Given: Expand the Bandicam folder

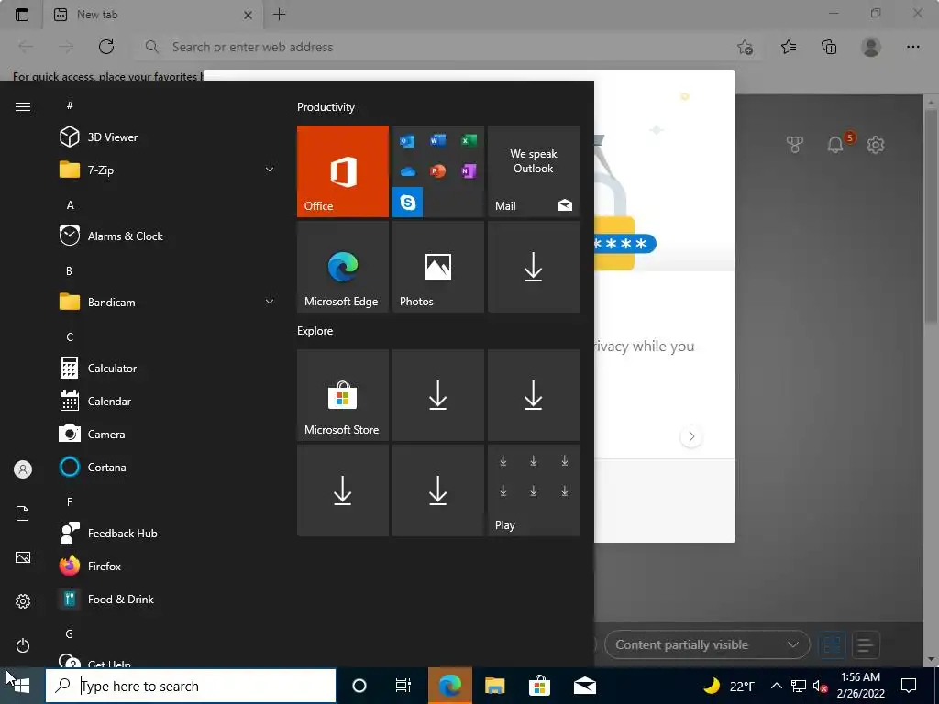Looking at the screenshot, I should (x=168, y=302).
